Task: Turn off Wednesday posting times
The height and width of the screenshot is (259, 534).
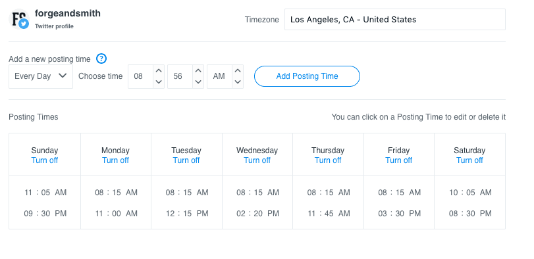Action: coord(257,160)
